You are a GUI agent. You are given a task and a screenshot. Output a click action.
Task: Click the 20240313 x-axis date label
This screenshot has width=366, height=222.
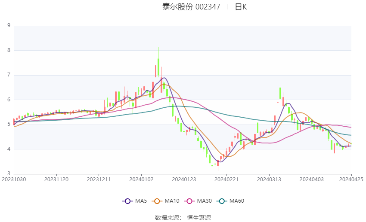(269, 179)
